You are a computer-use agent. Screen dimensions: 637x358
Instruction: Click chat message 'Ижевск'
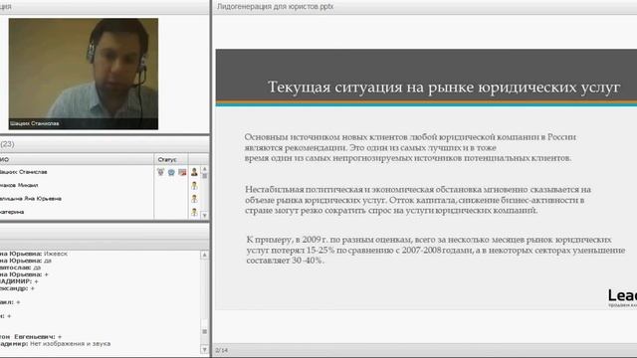click(56, 254)
